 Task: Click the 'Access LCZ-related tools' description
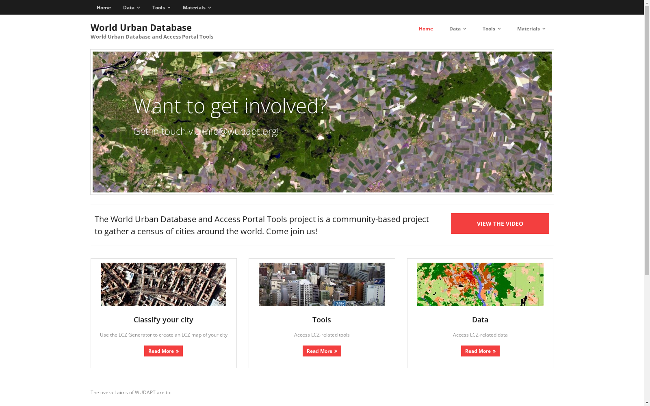[x=322, y=335]
